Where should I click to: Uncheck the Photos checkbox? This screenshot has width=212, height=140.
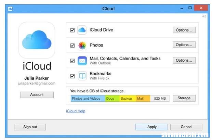(72, 46)
